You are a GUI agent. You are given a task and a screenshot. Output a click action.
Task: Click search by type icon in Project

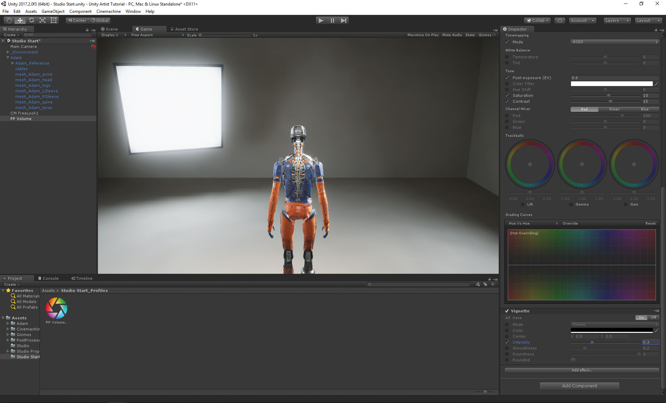[478, 284]
